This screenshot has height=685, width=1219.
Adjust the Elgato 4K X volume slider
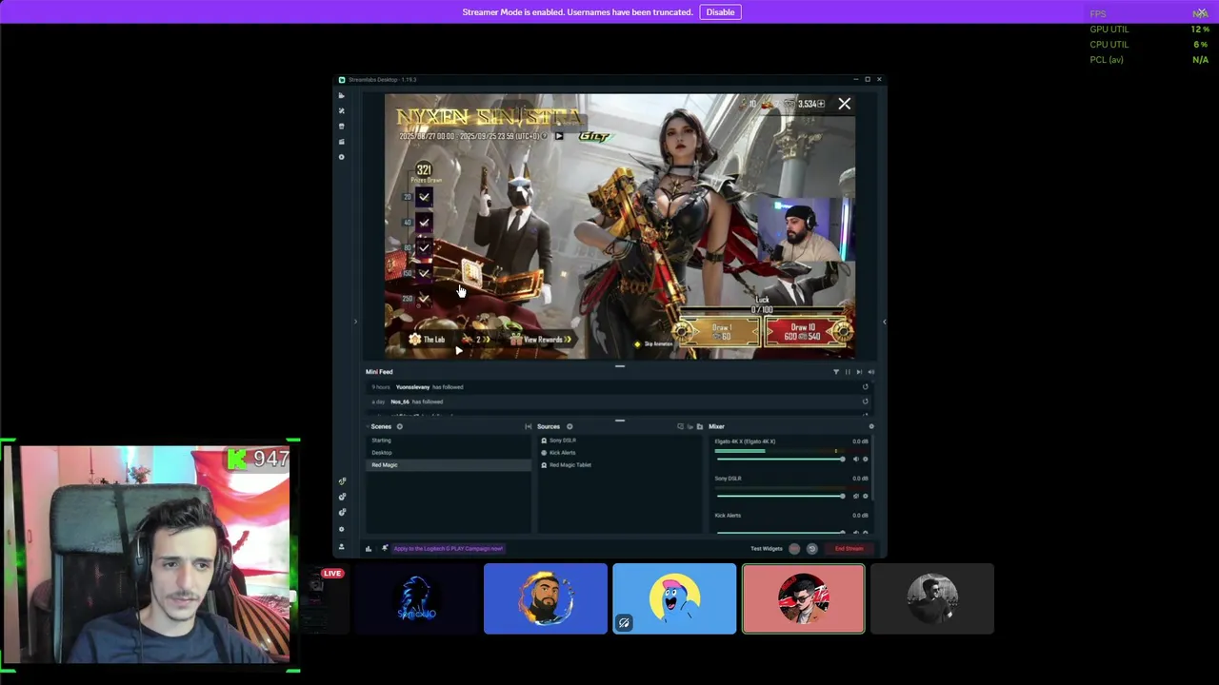[780, 460]
